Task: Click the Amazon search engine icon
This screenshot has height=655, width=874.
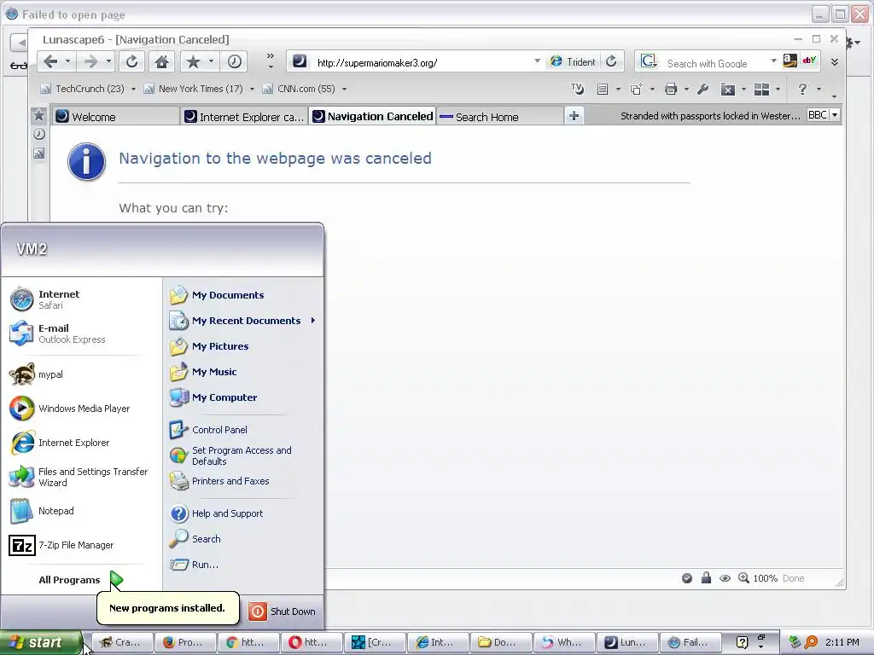Action: coord(790,61)
